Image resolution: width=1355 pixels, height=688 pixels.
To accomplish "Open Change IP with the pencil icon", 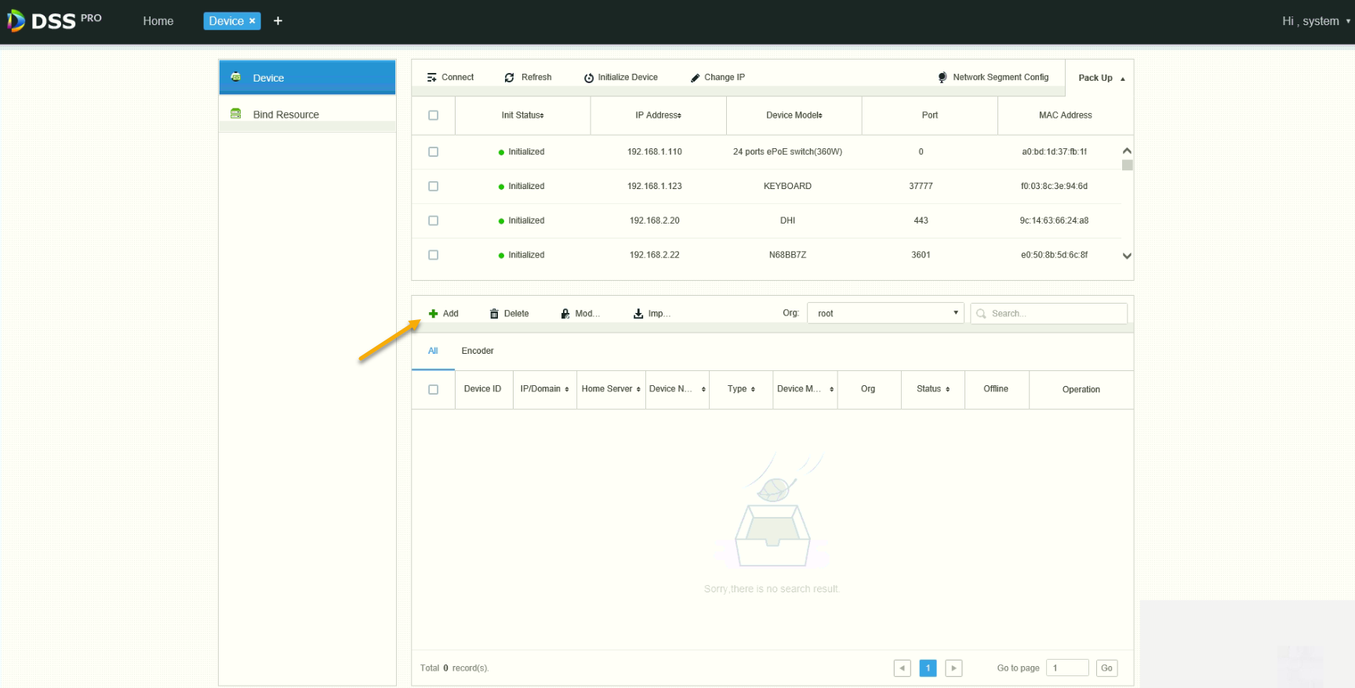I will click(695, 78).
